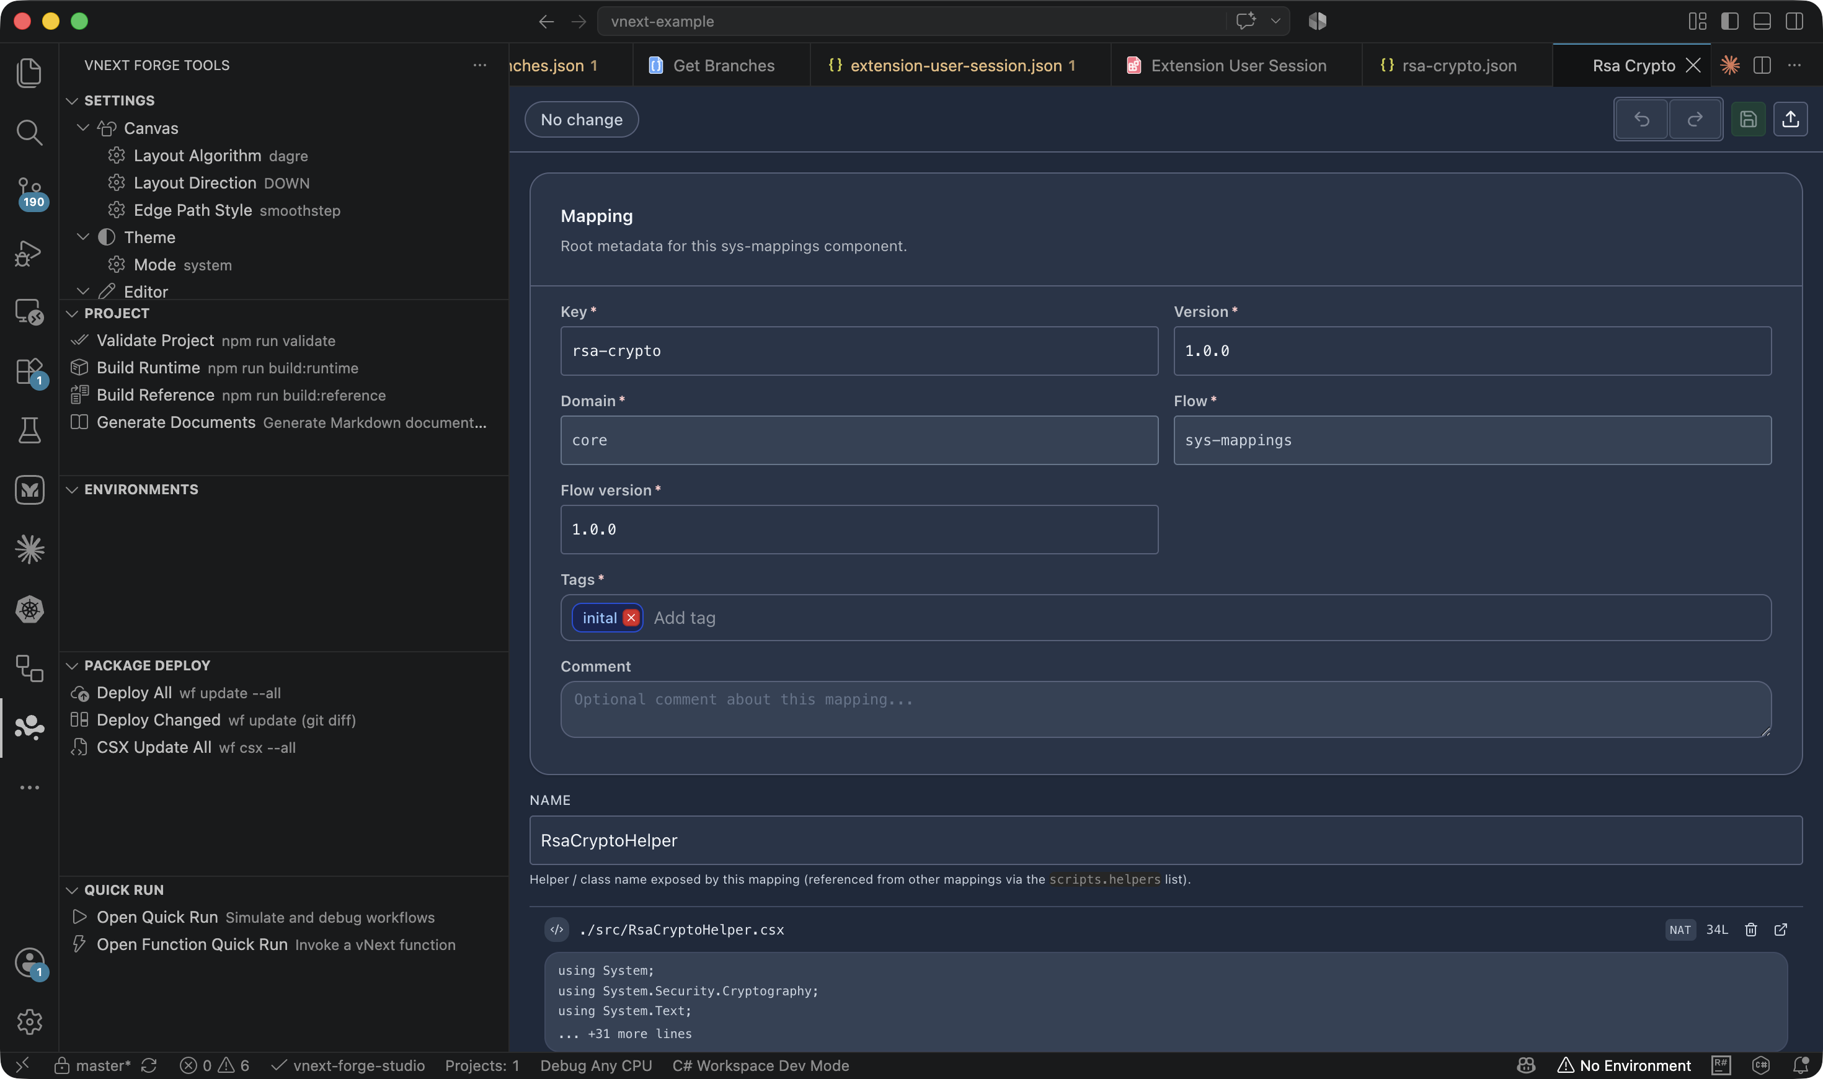The height and width of the screenshot is (1079, 1823).
Task: Click the redo button in editor toolbar
Action: (1695, 119)
